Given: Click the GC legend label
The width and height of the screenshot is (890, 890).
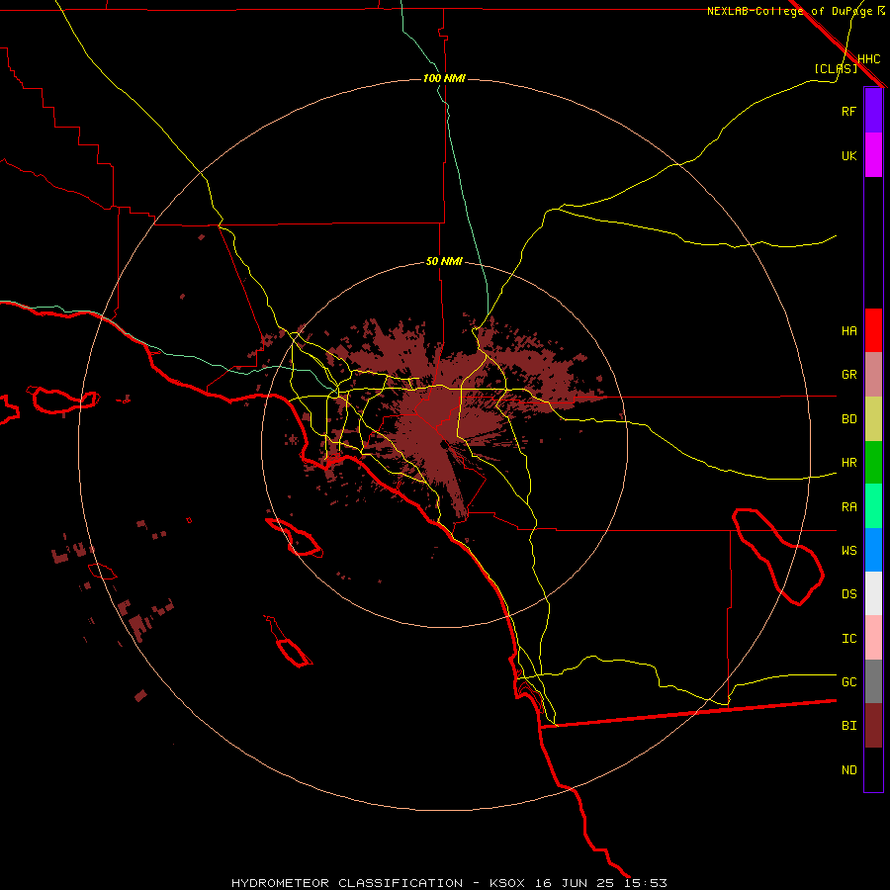Looking at the screenshot, I should [848, 682].
